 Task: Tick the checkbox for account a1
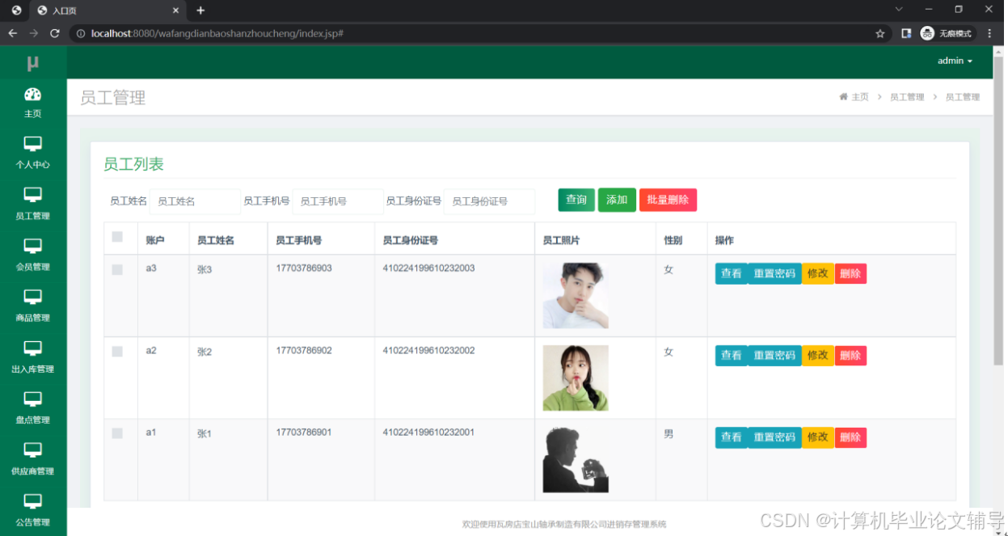[x=117, y=433]
